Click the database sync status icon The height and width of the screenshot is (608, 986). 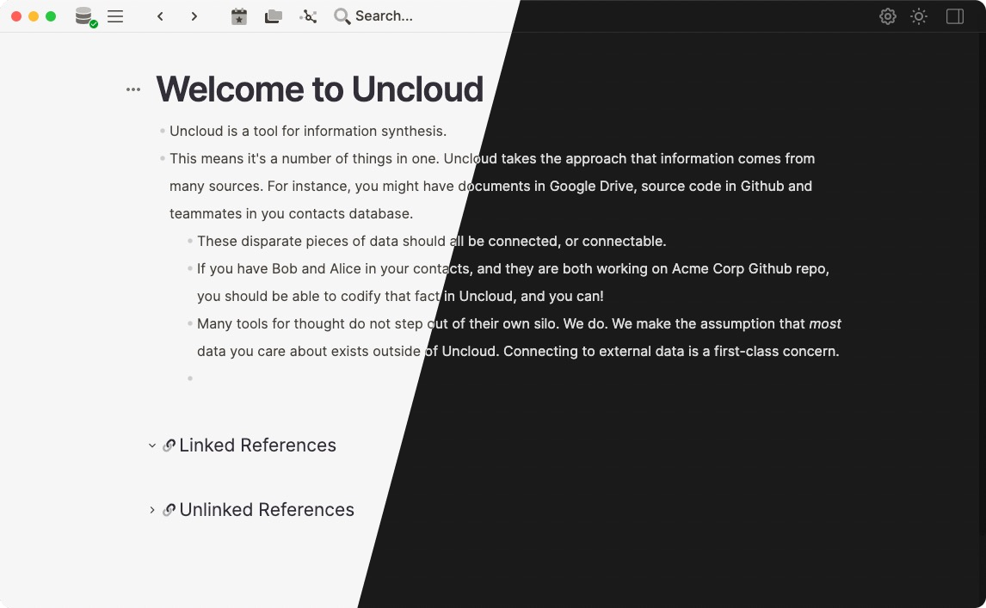tap(85, 16)
